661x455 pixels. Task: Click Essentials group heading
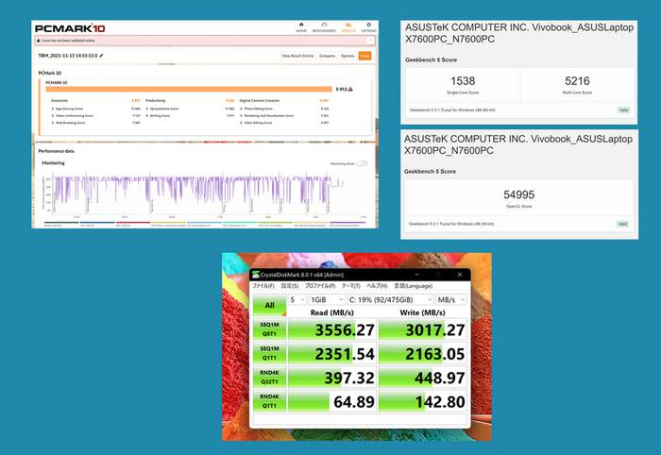click(59, 101)
